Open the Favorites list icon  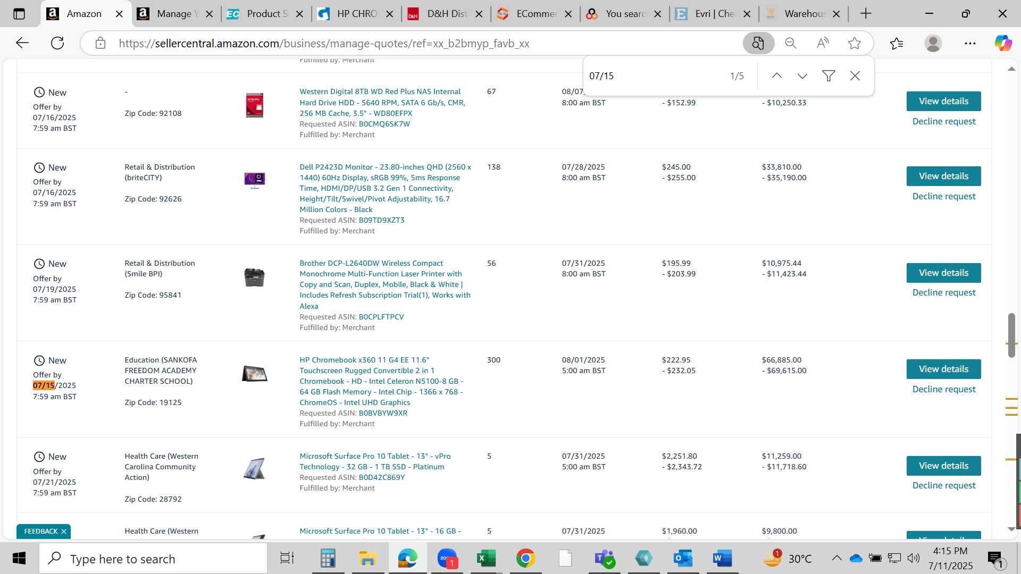897,43
